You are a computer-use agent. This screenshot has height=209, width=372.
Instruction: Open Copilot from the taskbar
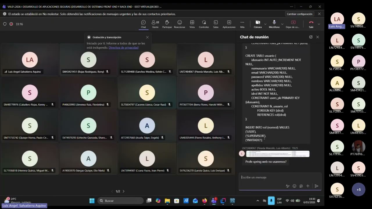(158, 201)
